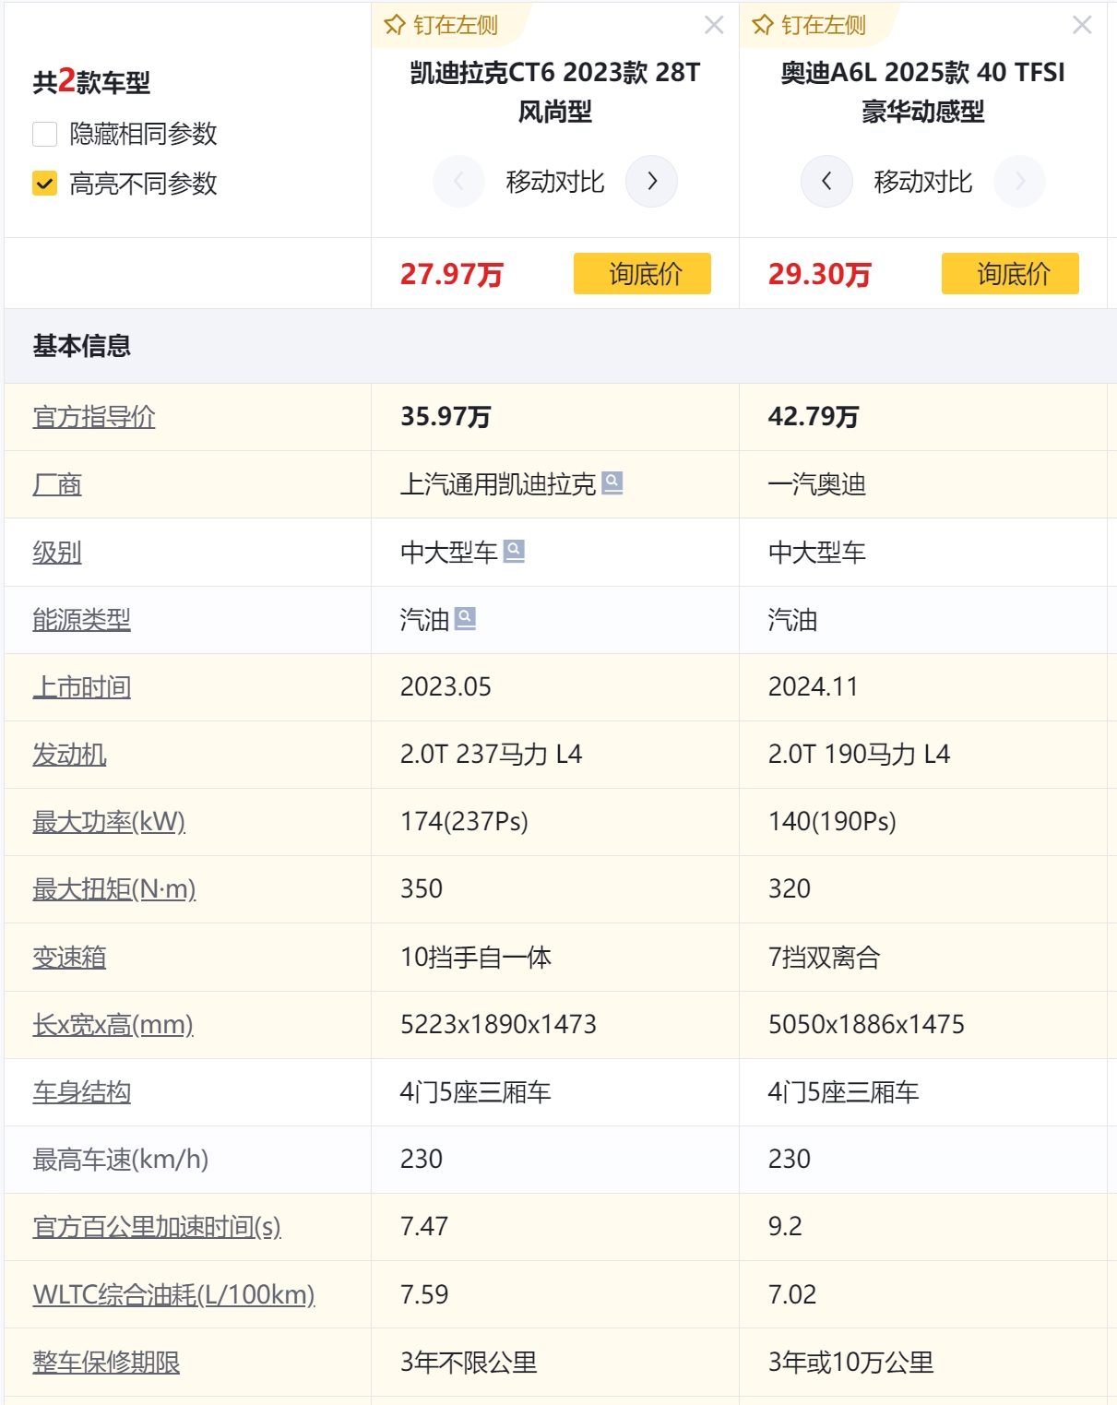Viewport: 1117px width, 1405px height.
Task: Open the 车身结构 parameter link
Action: [81, 1092]
